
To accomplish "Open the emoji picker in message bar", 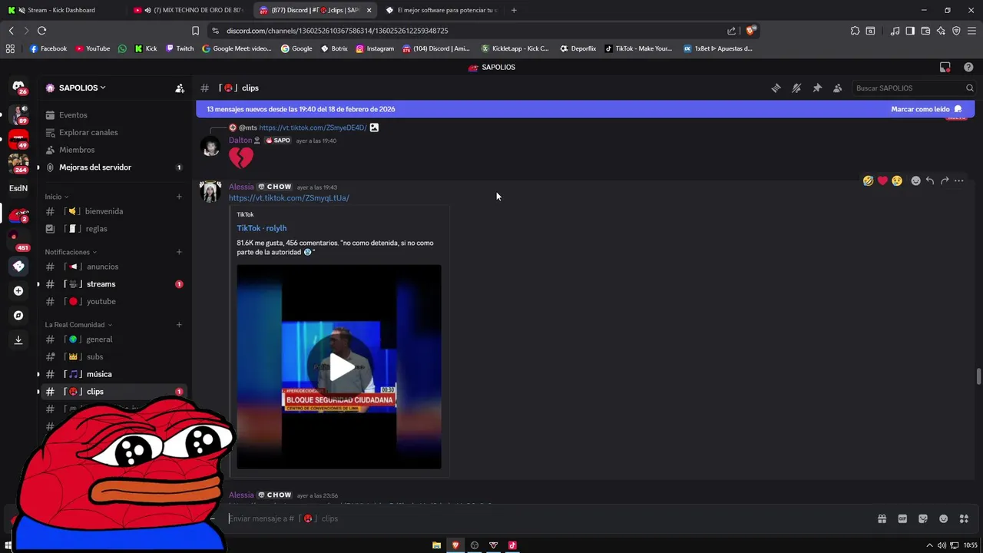I will click(x=944, y=519).
